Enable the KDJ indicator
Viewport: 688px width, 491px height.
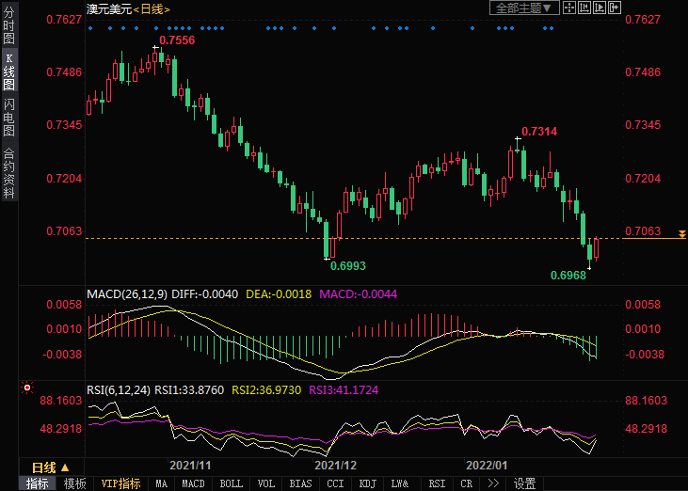tap(366, 483)
